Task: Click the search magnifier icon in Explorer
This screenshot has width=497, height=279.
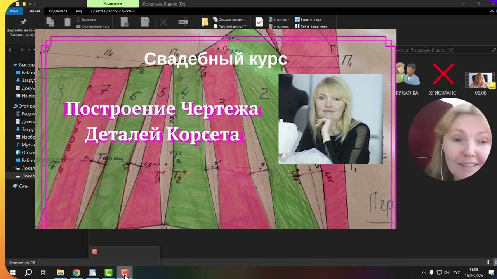Action: point(494,50)
